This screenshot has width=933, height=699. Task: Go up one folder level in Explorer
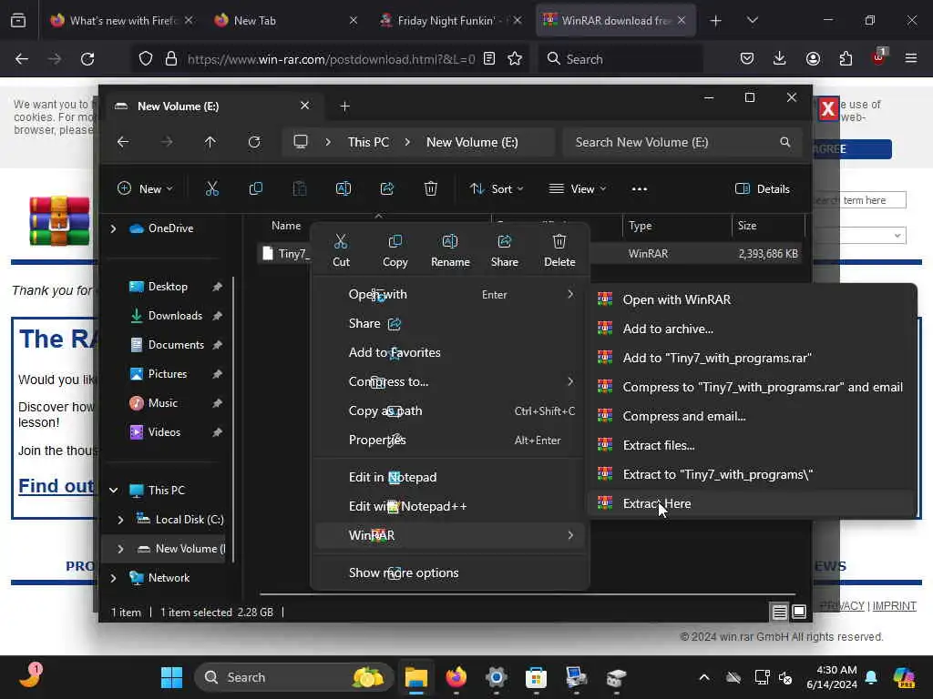click(210, 142)
